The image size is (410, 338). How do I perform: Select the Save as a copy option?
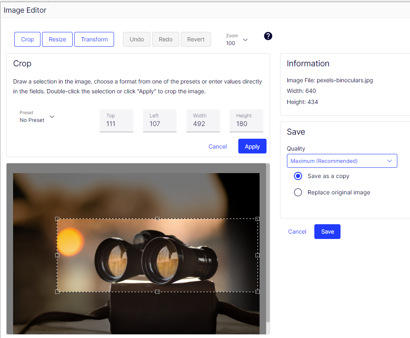tap(298, 176)
